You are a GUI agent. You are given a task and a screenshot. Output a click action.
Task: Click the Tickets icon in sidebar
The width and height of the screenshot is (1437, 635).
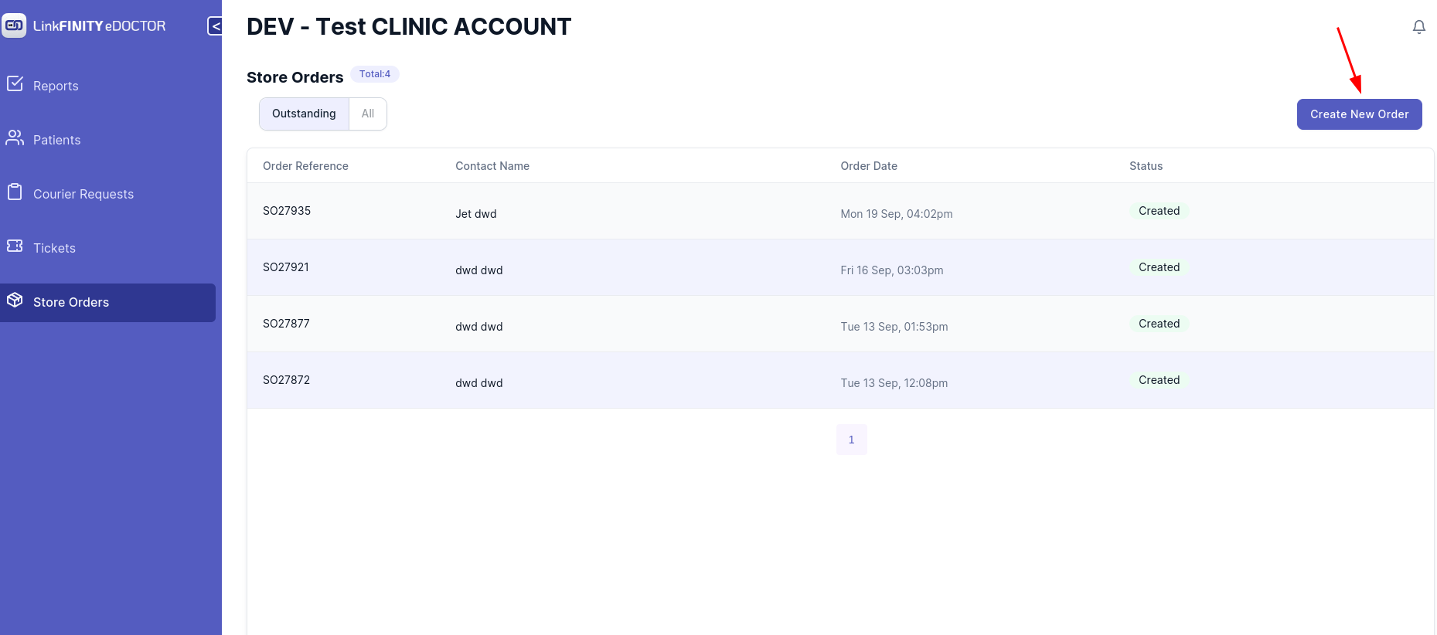(15, 246)
